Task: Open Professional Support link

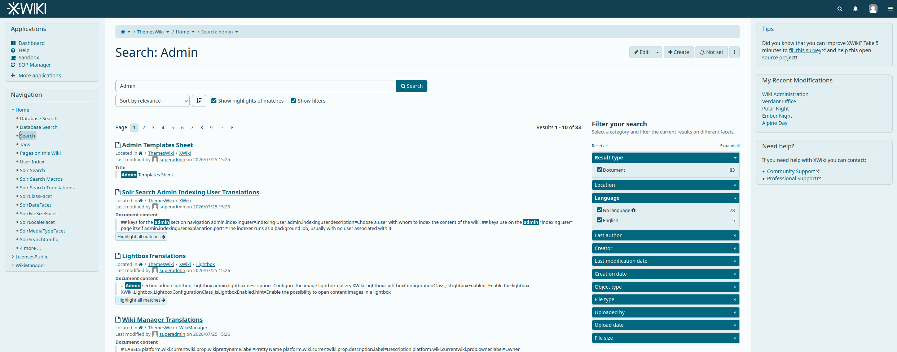Action: (x=791, y=179)
